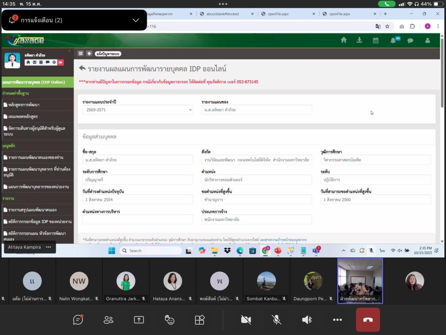Open the Teams meeting chat panel
446x335 pixels.
pyautogui.click(x=78, y=320)
